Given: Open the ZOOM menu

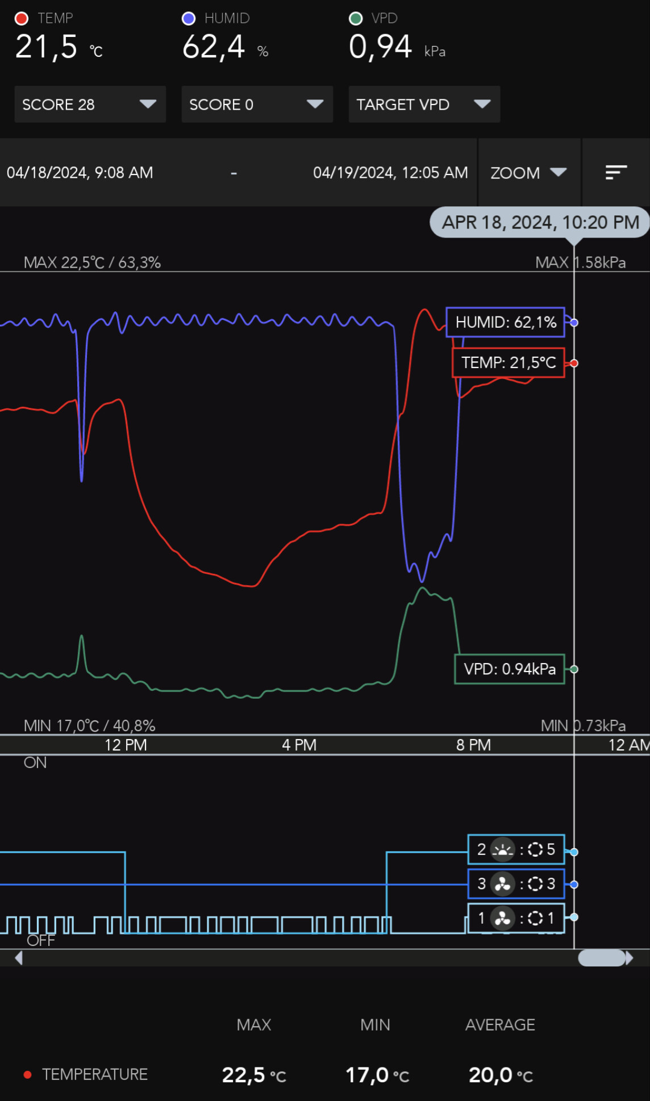Looking at the screenshot, I should [x=528, y=173].
